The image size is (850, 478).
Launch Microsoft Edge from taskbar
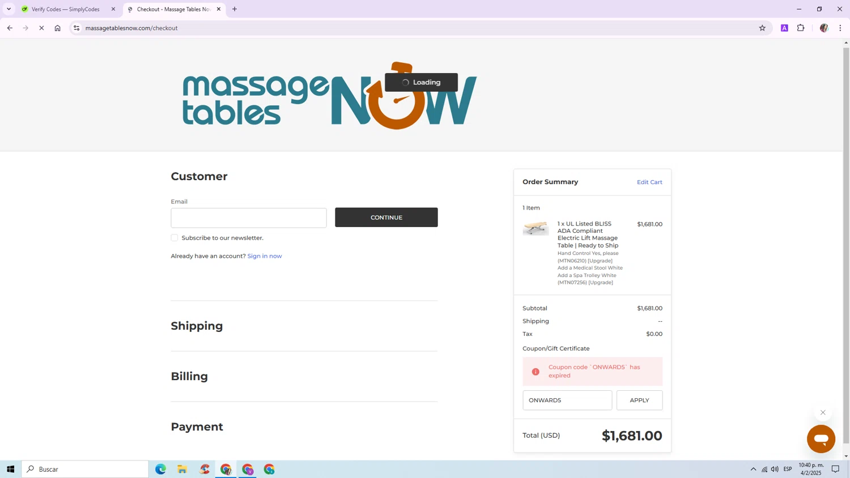pyautogui.click(x=161, y=469)
